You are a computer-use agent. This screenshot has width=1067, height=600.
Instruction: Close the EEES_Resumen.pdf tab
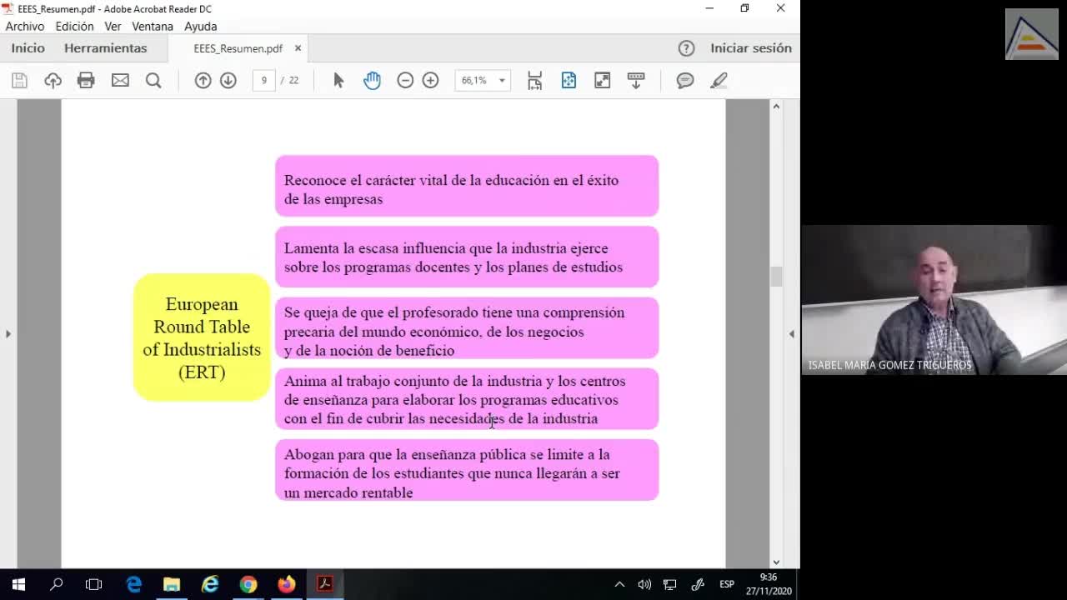[298, 48]
